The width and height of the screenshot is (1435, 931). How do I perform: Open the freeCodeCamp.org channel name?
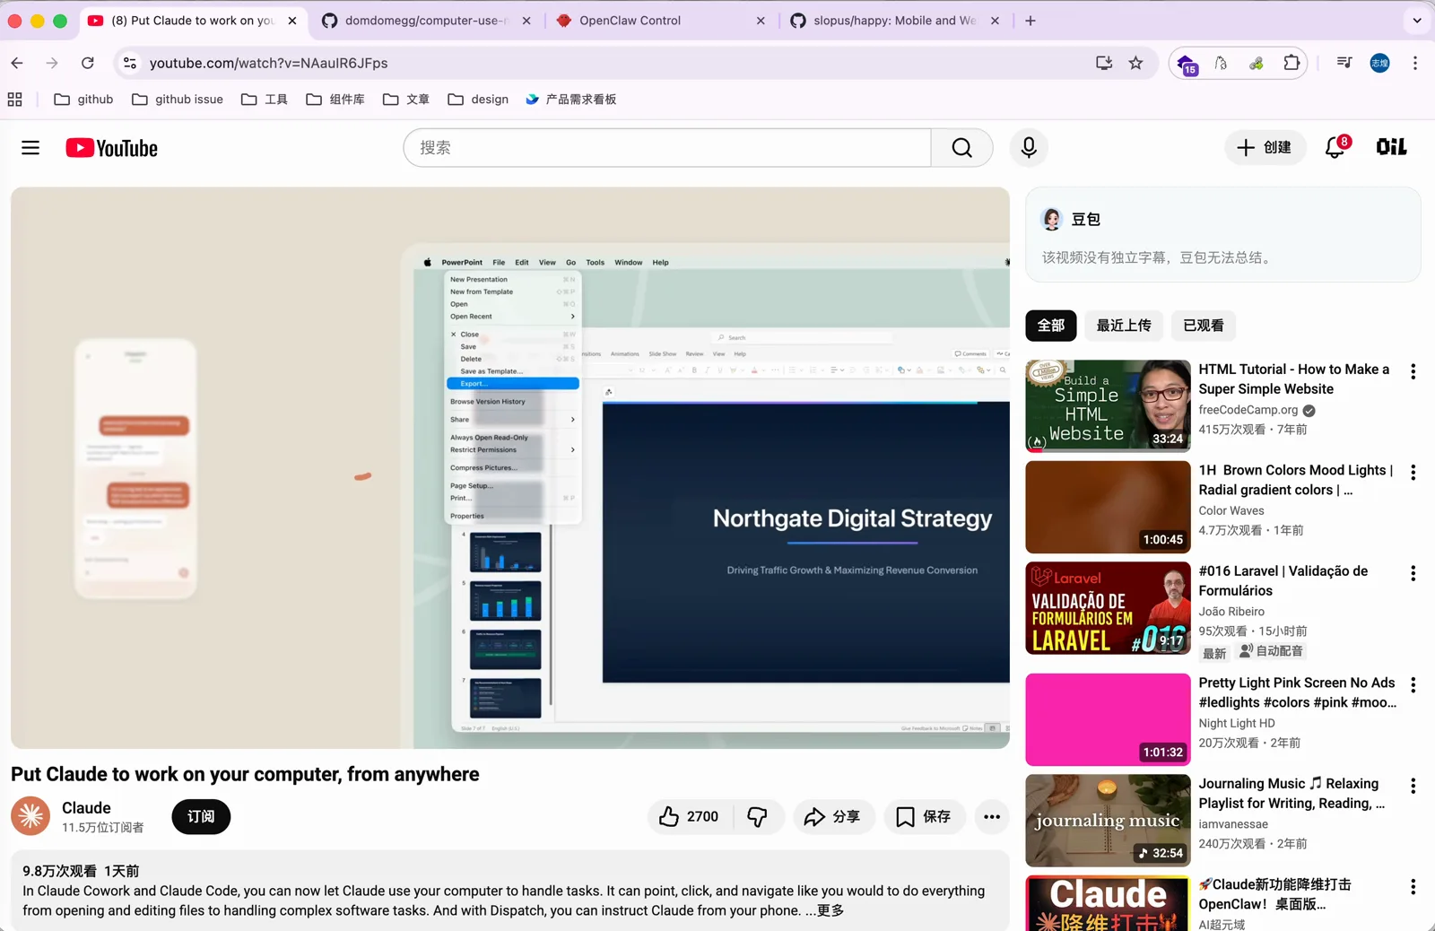(x=1248, y=410)
